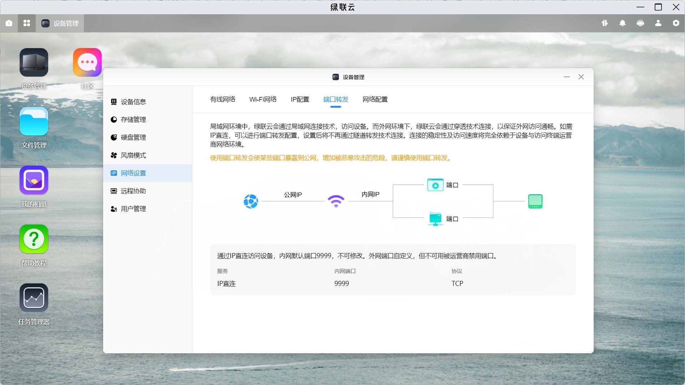Select the IP直连 service row

[x=226, y=283]
